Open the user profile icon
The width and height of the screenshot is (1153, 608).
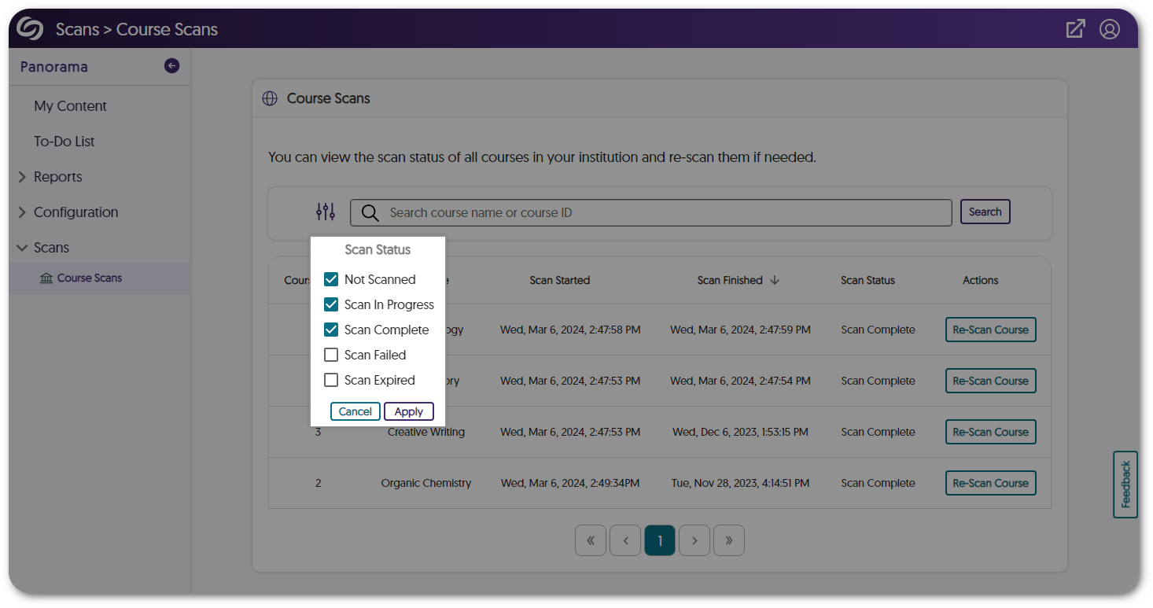pyautogui.click(x=1109, y=29)
